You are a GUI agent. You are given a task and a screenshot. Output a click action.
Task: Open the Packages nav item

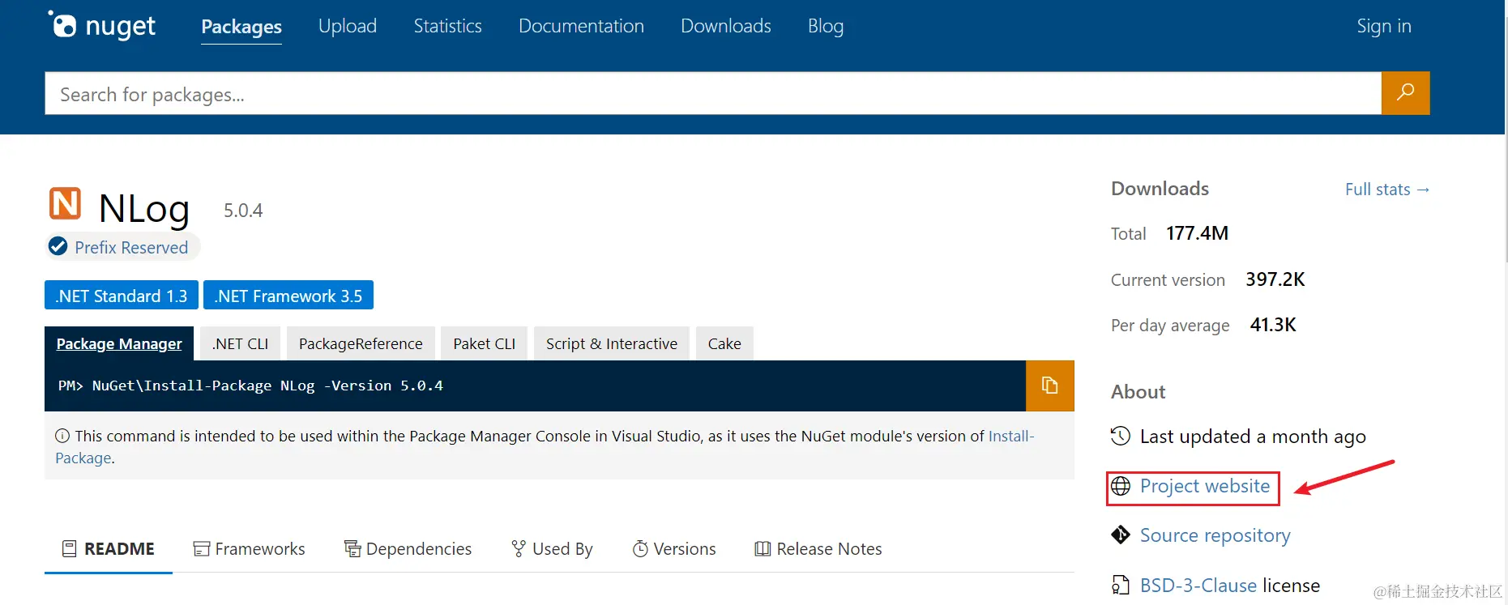[241, 27]
